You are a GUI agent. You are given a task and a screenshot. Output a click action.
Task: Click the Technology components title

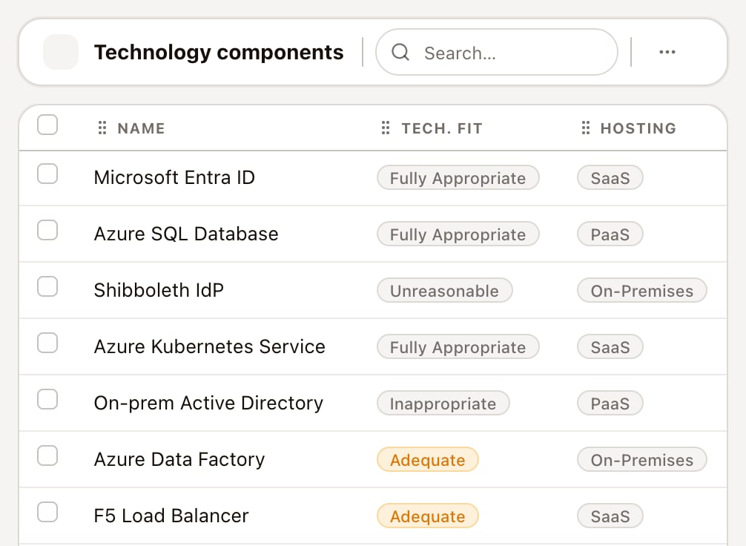(x=218, y=53)
